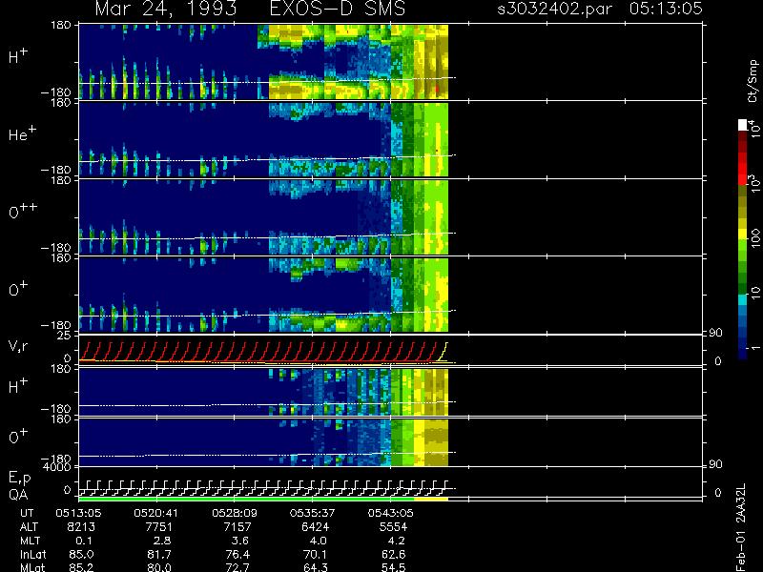Viewport: 763px width, 572px height.
Task: Click the O++ panel label
Action: (x=23, y=211)
